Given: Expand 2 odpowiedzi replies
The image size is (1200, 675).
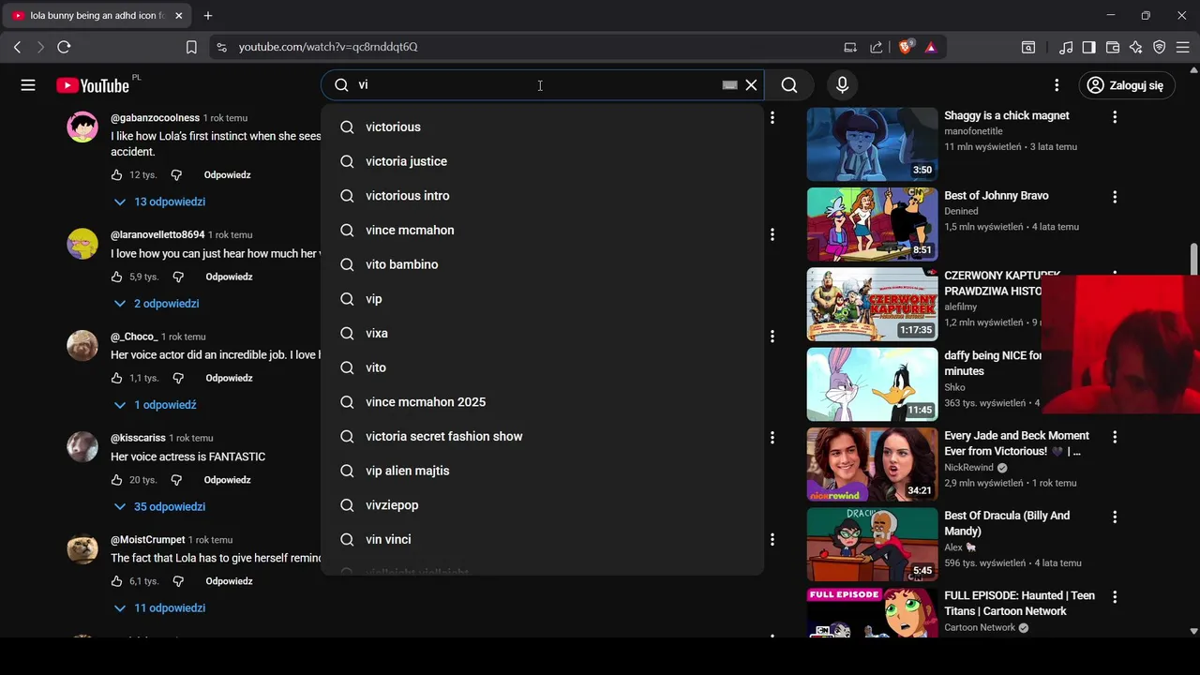Looking at the screenshot, I should click(x=157, y=304).
